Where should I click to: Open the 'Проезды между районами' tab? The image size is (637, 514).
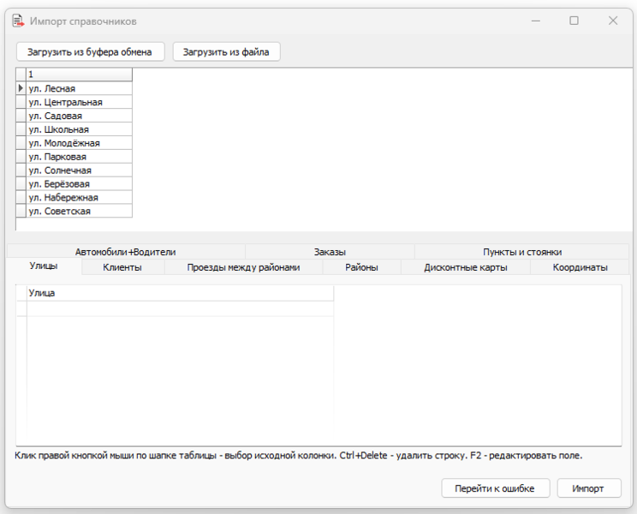click(x=243, y=267)
